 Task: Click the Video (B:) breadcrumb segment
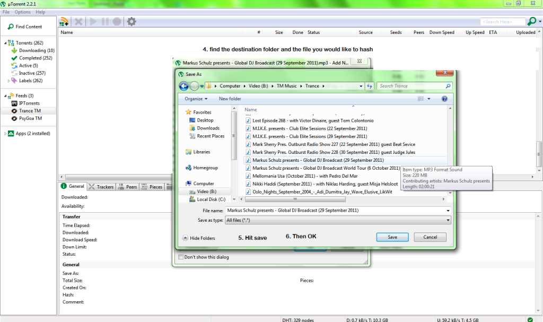(x=258, y=86)
